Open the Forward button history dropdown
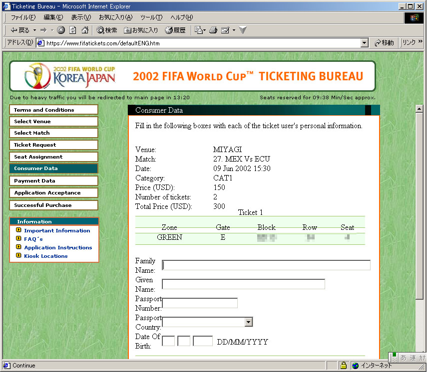Screen dimensions: 427x372 (x=52, y=30)
